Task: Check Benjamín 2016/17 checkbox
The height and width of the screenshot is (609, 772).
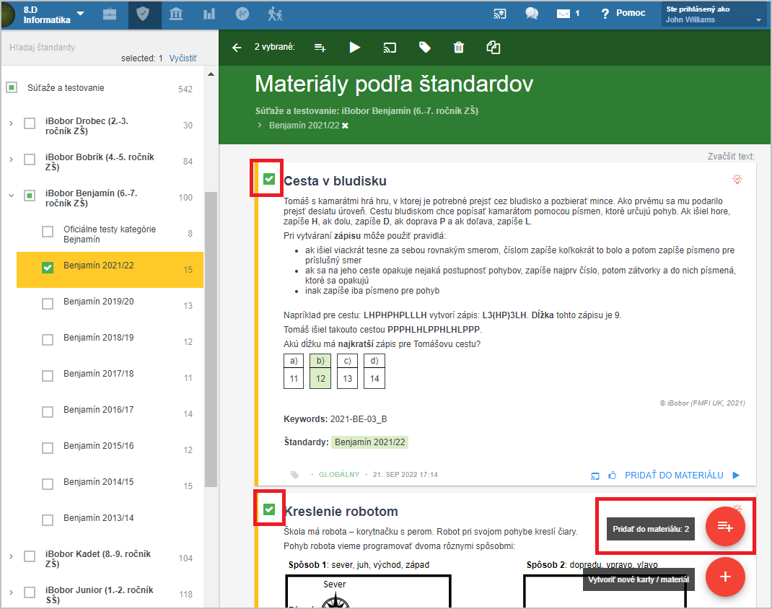Action: [48, 411]
